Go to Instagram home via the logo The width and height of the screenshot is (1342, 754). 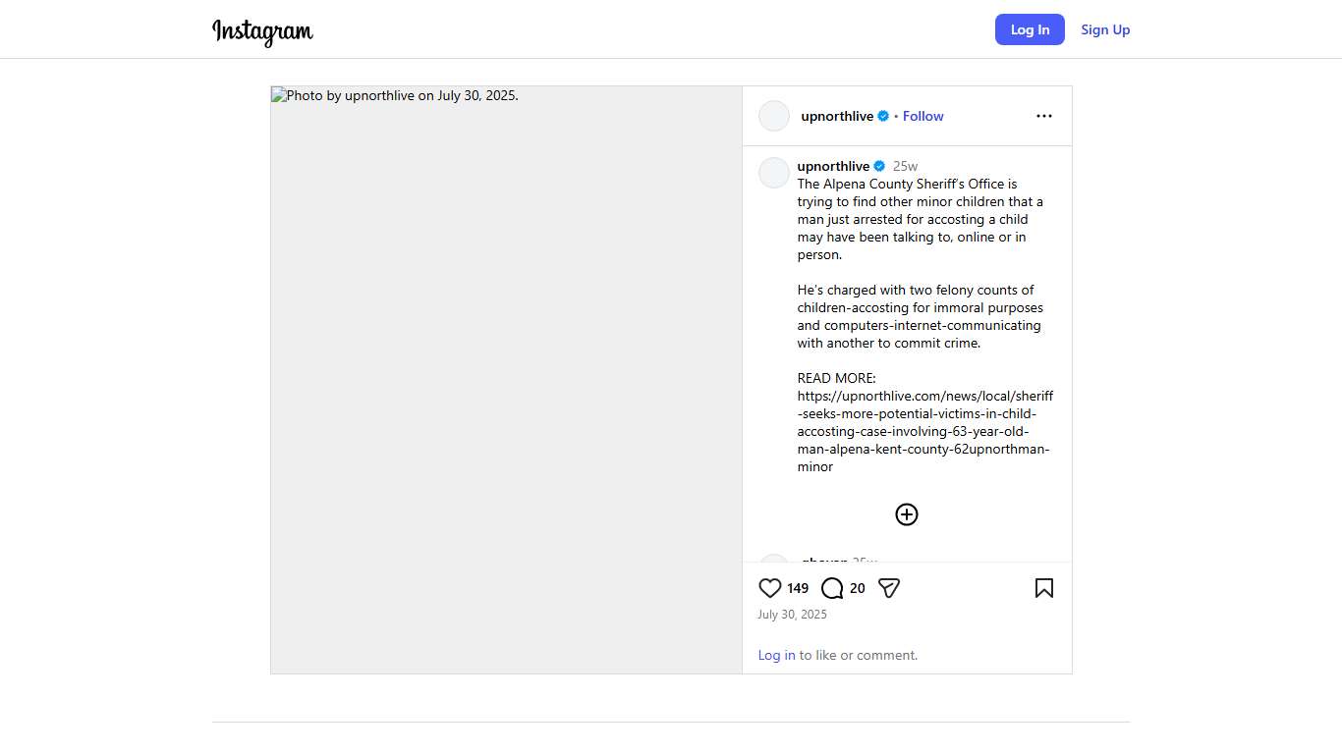point(262,30)
